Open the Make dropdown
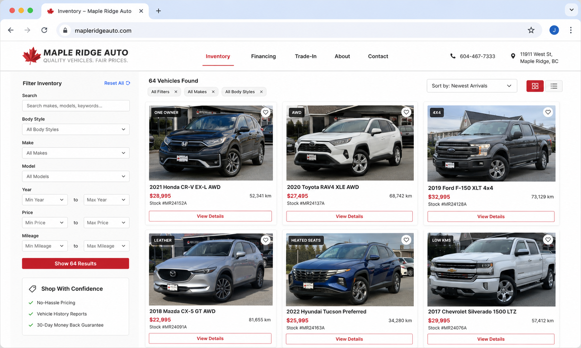581x348 pixels. pyautogui.click(x=76, y=153)
